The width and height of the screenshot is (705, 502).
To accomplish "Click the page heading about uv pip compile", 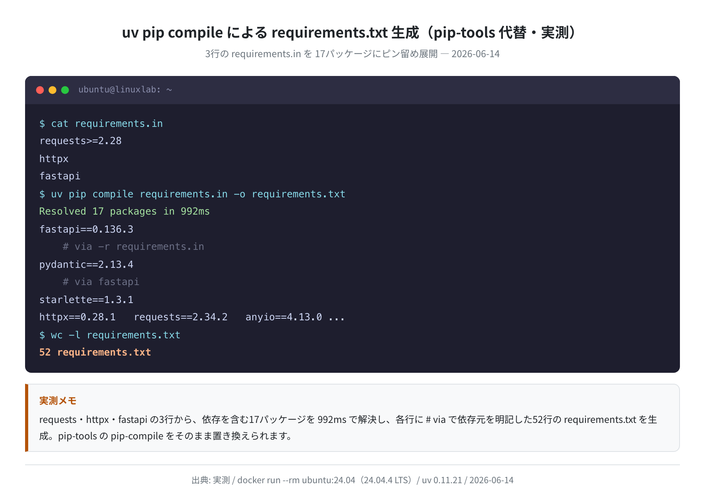I will (352, 33).
